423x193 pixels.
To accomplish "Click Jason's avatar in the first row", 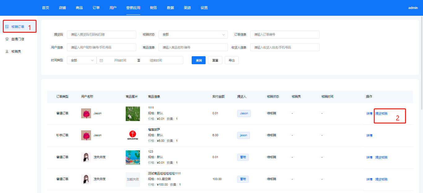I will 86,113.
